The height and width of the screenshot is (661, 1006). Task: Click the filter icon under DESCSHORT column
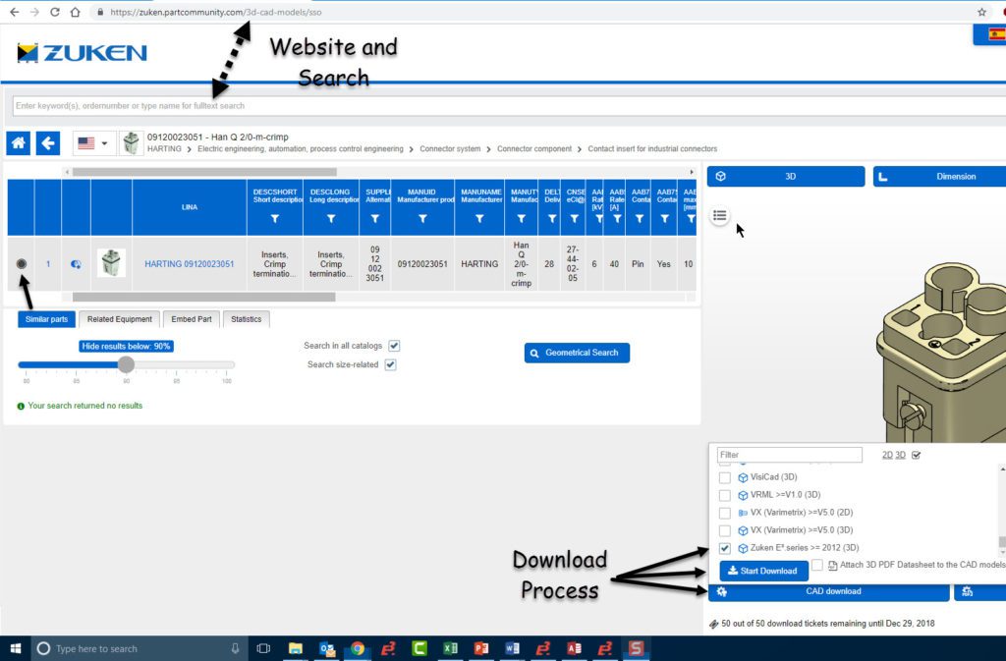pyautogui.click(x=274, y=220)
